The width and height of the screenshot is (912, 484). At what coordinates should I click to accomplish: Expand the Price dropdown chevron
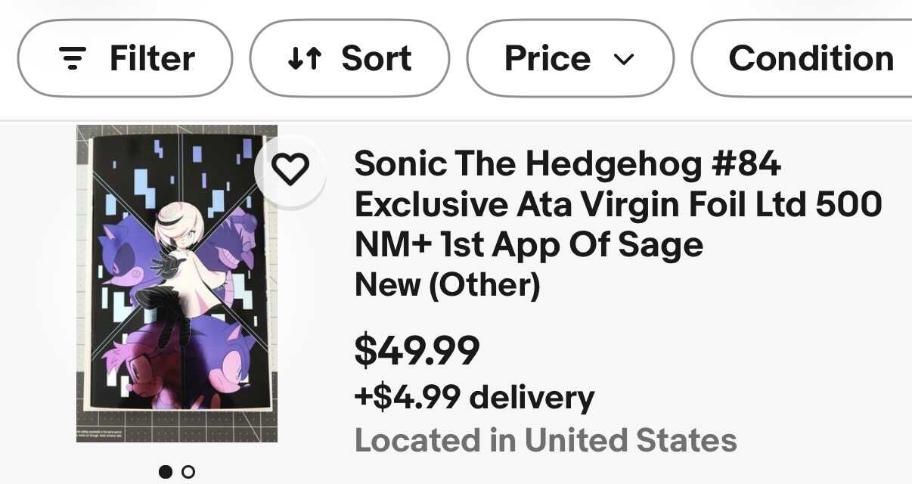[x=624, y=59]
